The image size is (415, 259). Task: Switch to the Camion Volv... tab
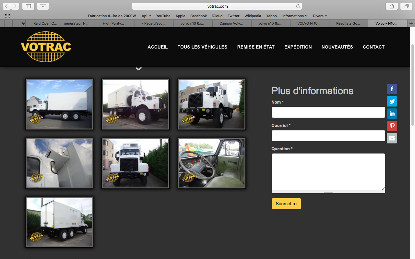click(x=231, y=23)
